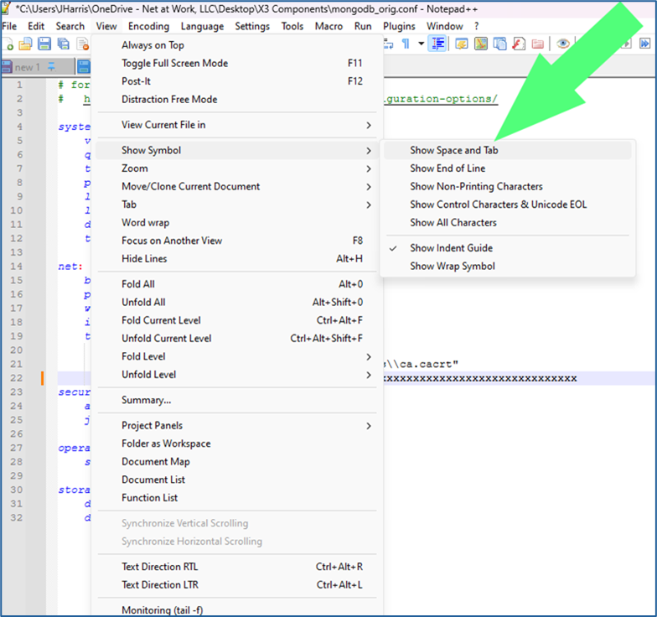Screen dimensions: 657x617
Task: Click the Save All toolbar icon
Action: click(x=62, y=44)
